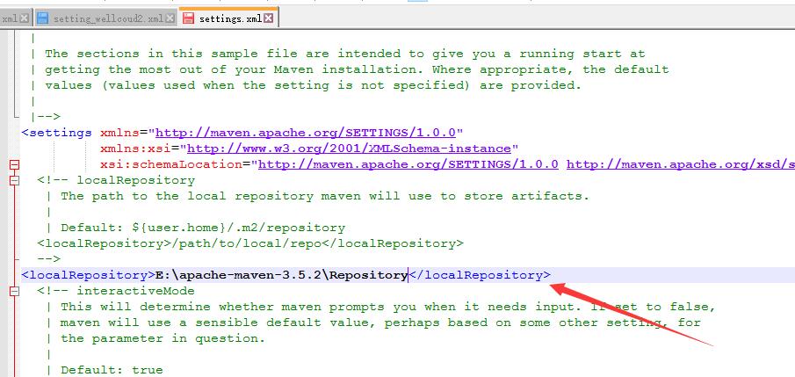This screenshot has height=377, width=795.
Task: Click the '|-->' comment end before settings tag
Action: point(45,117)
